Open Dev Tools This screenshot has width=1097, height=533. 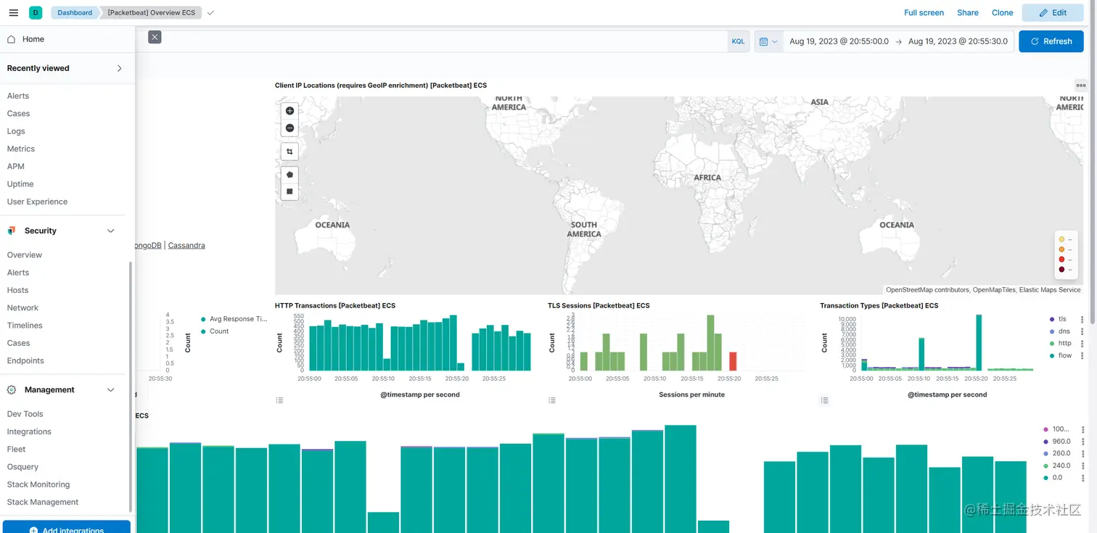[x=25, y=414]
